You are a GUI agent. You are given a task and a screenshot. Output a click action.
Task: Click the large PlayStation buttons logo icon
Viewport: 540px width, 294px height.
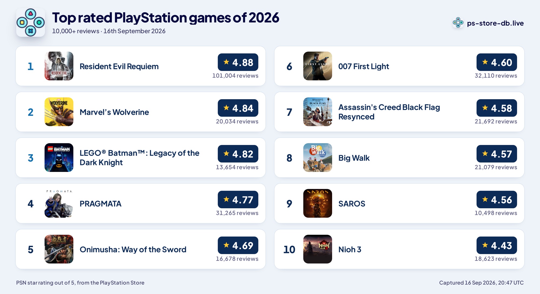[x=31, y=22]
